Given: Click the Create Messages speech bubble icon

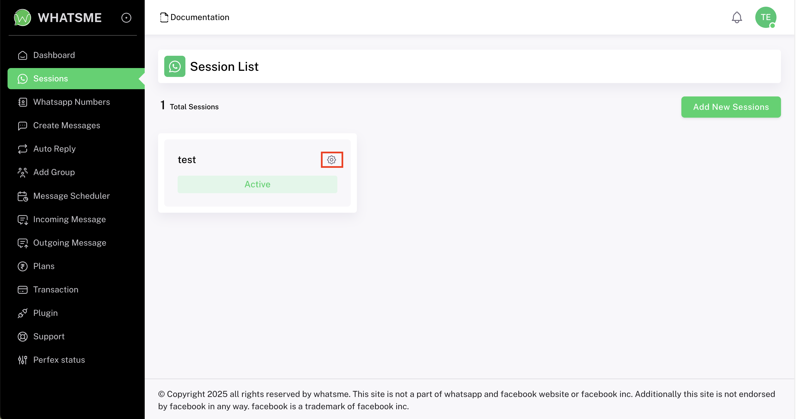Looking at the screenshot, I should [22, 125].
